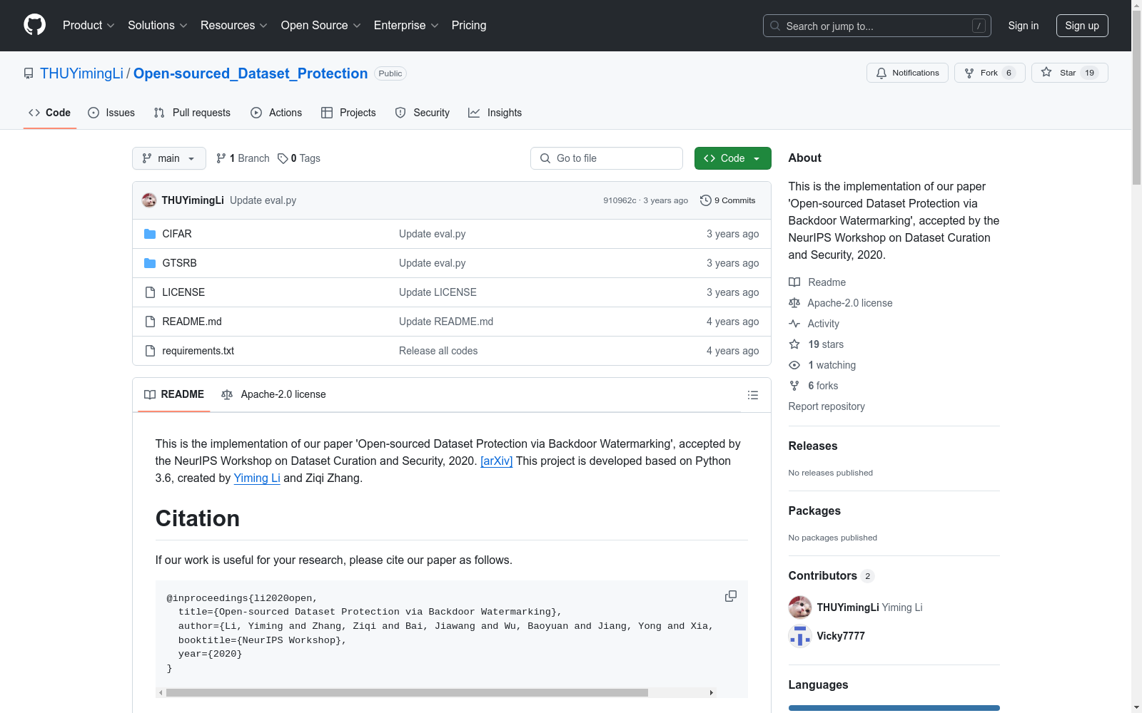Image resolution: width=1142 pixels, height=713 pixels.
Task: Click the citation code horizontal scrollbar
Action: tap(407, 692)
